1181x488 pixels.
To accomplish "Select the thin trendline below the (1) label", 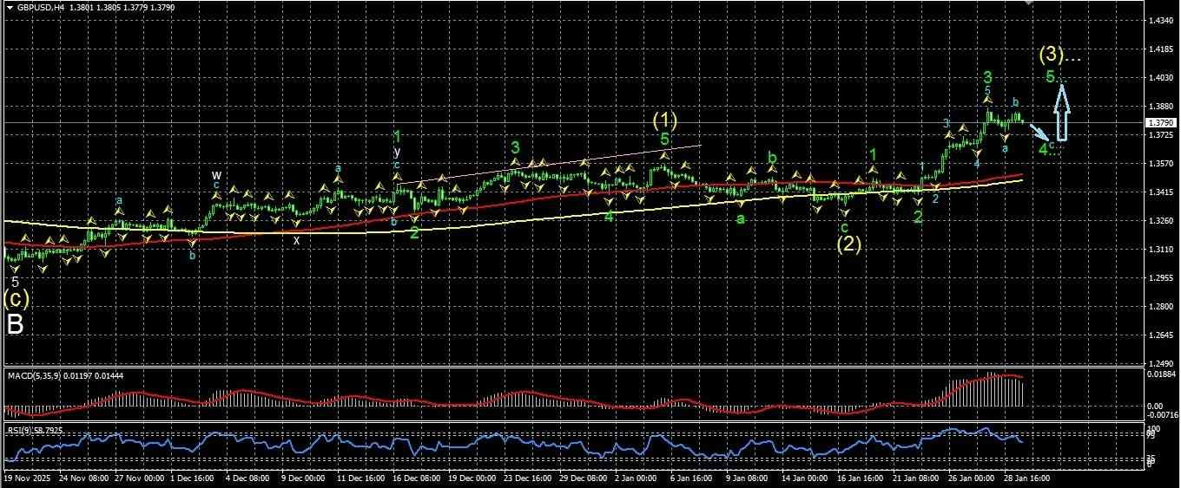I will (549, 164).
